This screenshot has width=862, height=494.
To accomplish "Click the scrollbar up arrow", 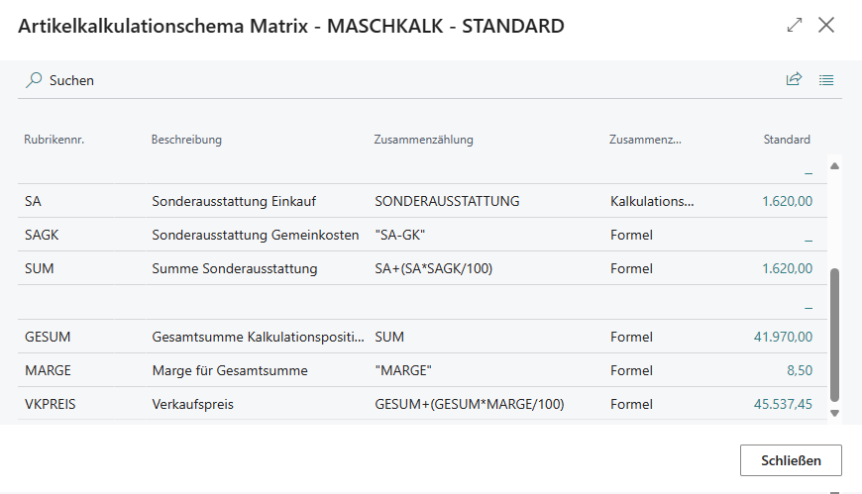I will click(x=834, y=166).
